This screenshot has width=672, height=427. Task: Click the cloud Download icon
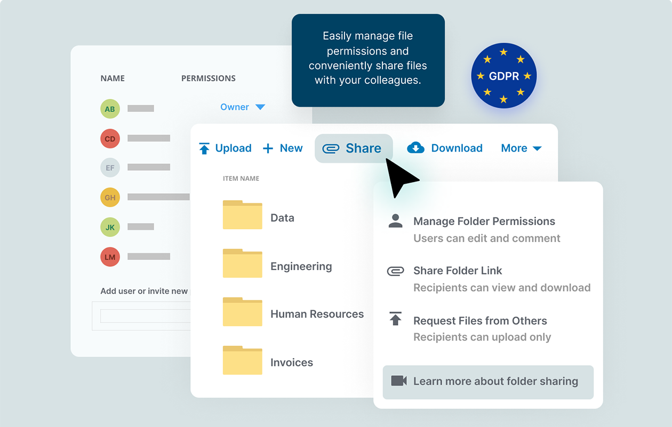click(415, 148)
